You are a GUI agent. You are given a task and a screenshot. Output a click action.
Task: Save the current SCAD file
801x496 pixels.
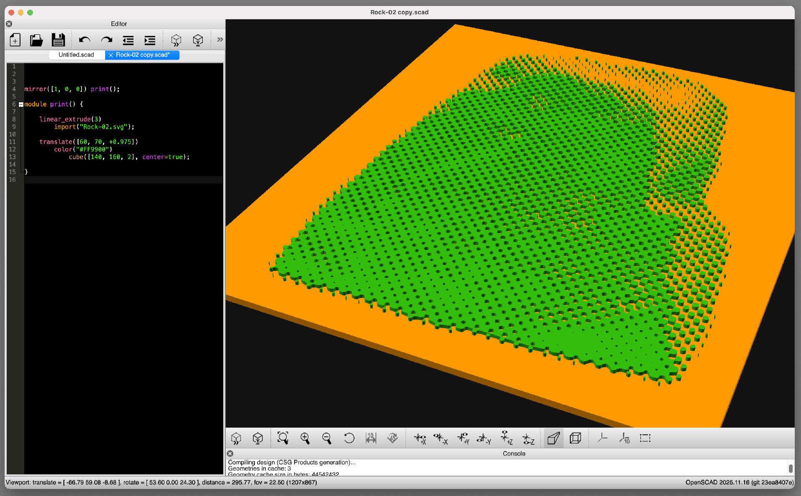click(58, 40)
